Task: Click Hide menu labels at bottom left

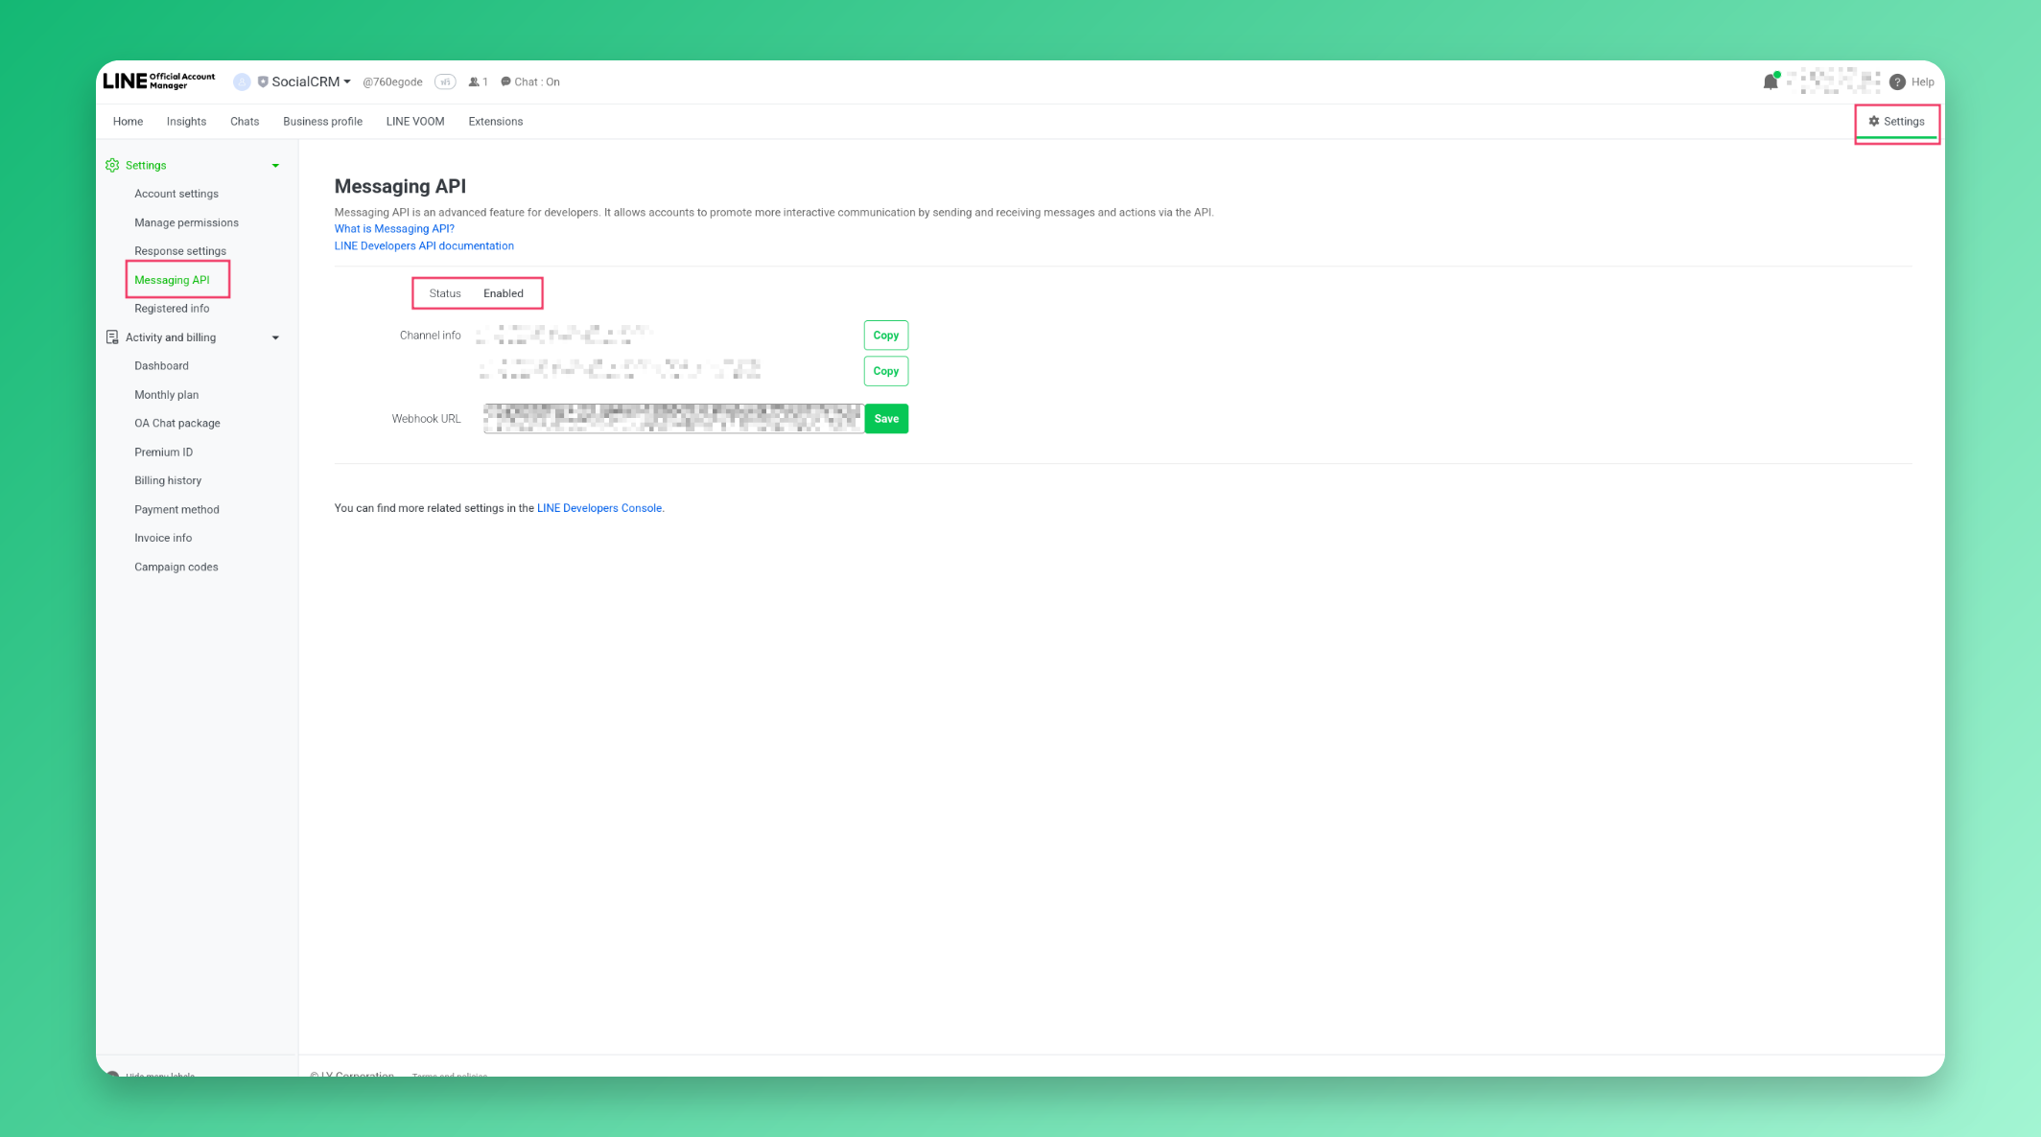Action: pos(161,1074)
